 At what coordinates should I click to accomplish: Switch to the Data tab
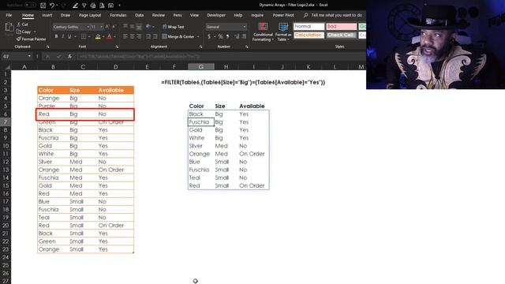tap(139, 15)
